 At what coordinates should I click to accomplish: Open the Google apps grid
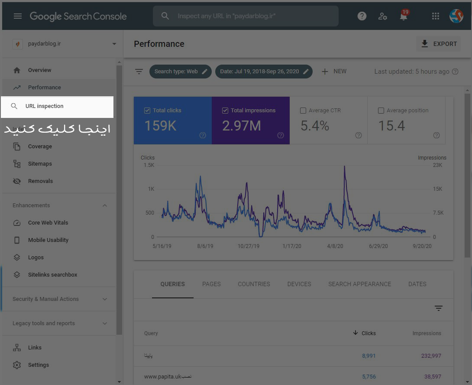point(435,16)
